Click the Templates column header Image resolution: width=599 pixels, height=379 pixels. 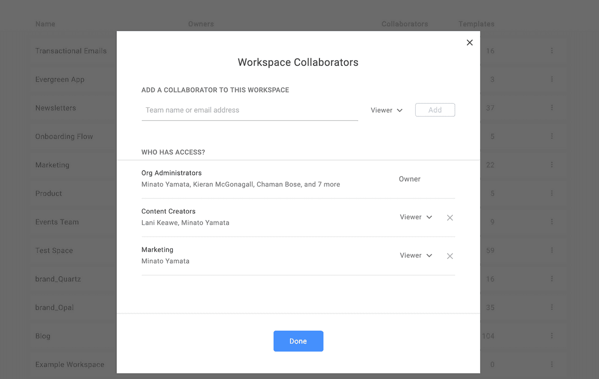pyautogui.click(x=477, y=24)
